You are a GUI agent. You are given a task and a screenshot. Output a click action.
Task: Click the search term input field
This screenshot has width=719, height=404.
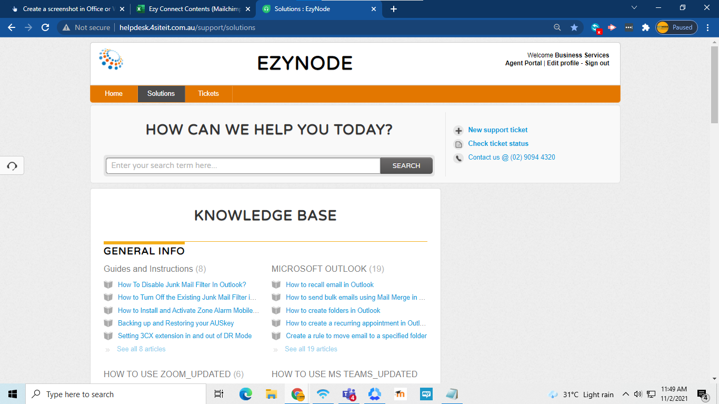(243, 165)
